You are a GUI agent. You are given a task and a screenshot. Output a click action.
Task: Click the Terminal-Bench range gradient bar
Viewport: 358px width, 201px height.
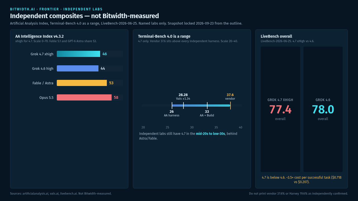point(201,106)
